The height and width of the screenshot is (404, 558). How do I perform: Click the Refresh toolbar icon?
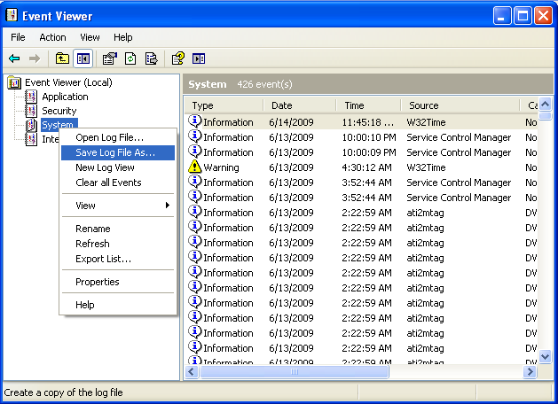click(x=130, y=58)
